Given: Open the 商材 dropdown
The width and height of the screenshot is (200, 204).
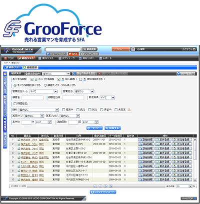Looking at the screenshot, I should [39, 110].
